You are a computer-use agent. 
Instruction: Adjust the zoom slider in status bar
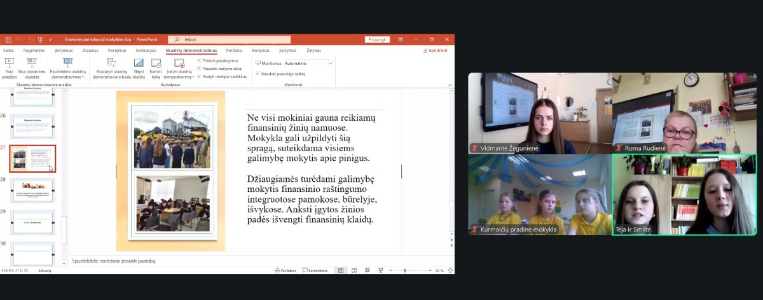(405, 270)
